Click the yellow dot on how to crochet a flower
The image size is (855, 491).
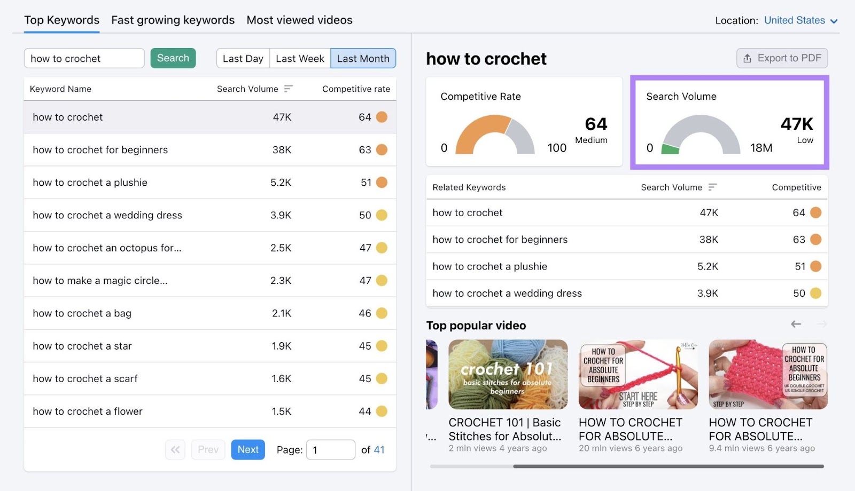(x=382, y=411)
